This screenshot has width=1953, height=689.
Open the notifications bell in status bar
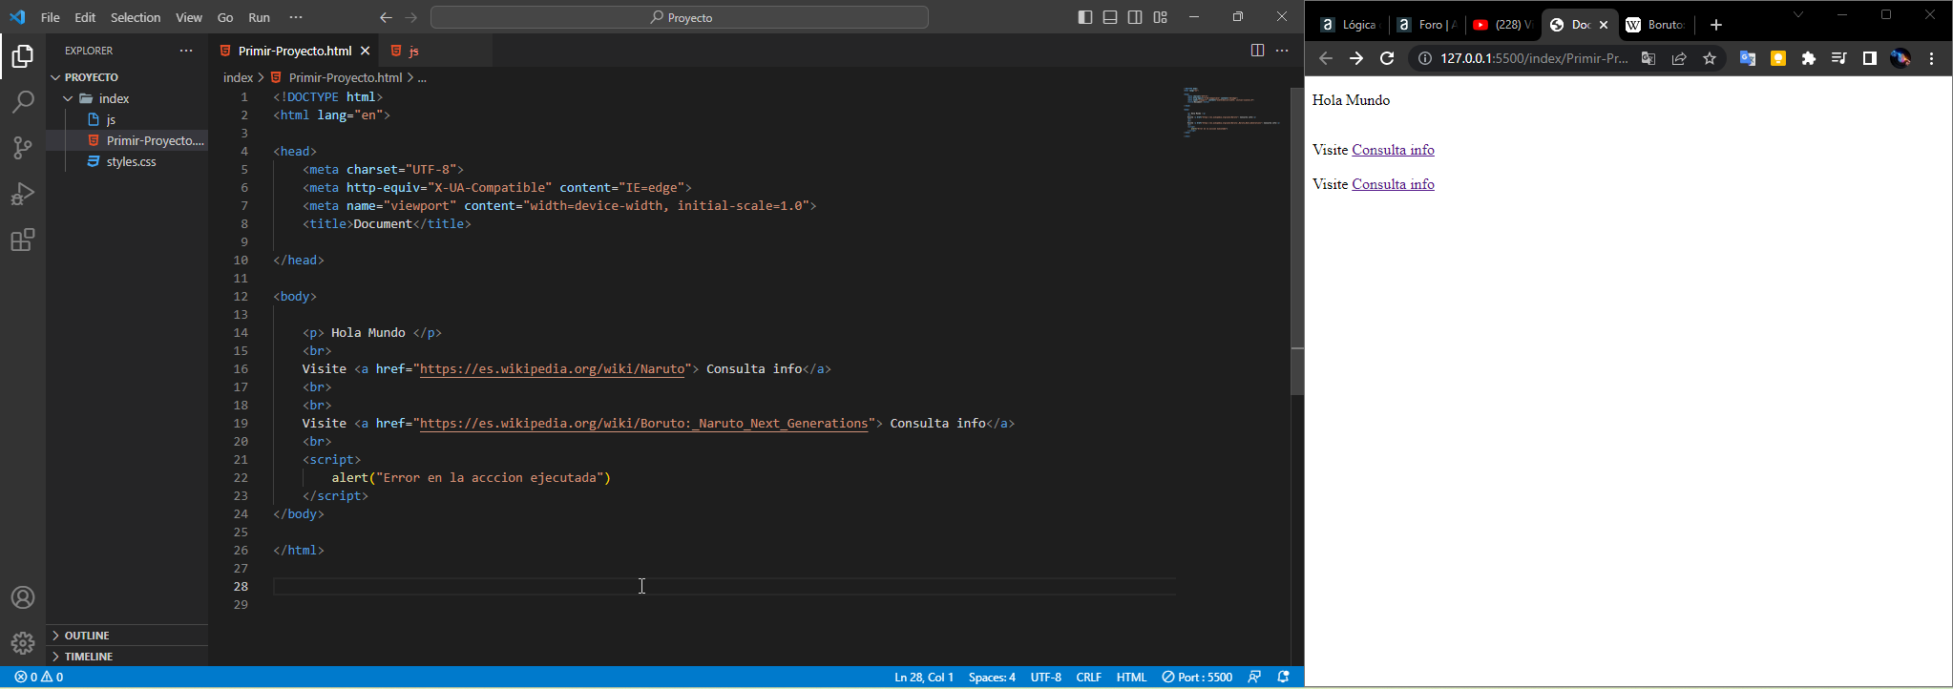pos(1284,677)
